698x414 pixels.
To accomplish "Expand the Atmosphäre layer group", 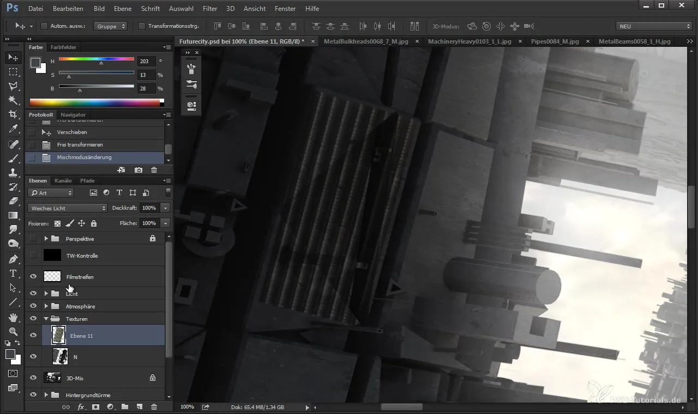I will pos(46,306).
